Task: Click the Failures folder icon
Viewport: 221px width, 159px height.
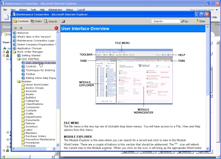Action: (23, 123)
